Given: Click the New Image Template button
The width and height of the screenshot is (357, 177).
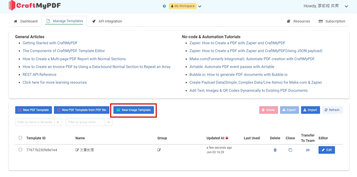Looking at the screenshot, I should coord(133,110).
